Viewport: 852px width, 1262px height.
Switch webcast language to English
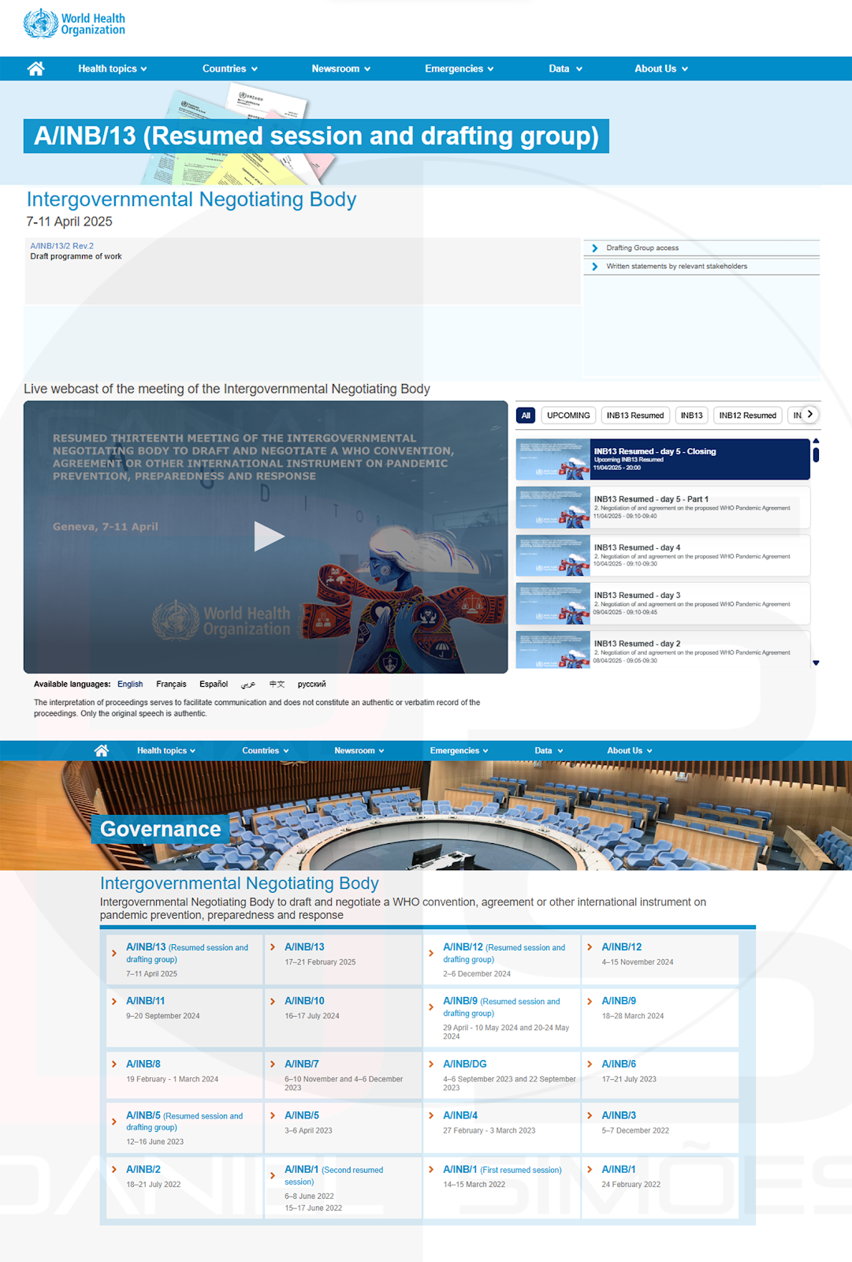130,684
